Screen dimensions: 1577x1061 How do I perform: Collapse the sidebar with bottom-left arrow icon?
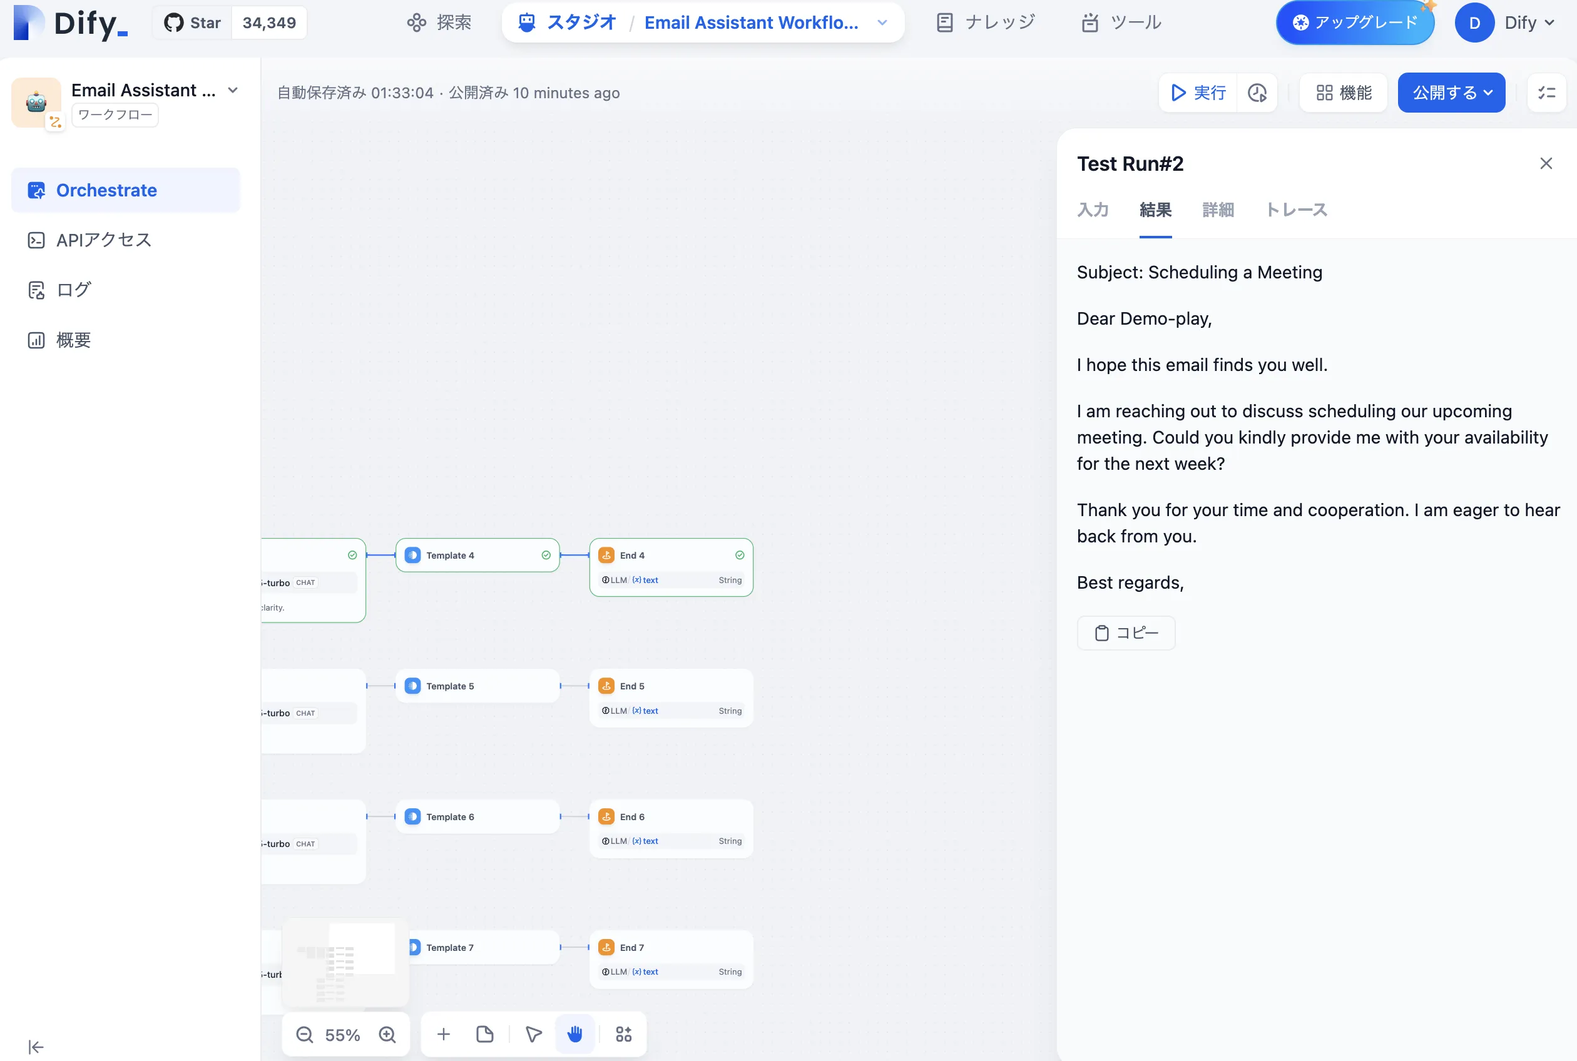[36, 1047]
